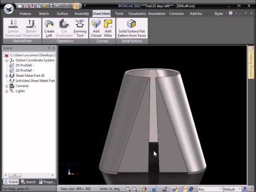Open the Annotation ribbon tab
This screenshot has width=256, height=192.
157,14
